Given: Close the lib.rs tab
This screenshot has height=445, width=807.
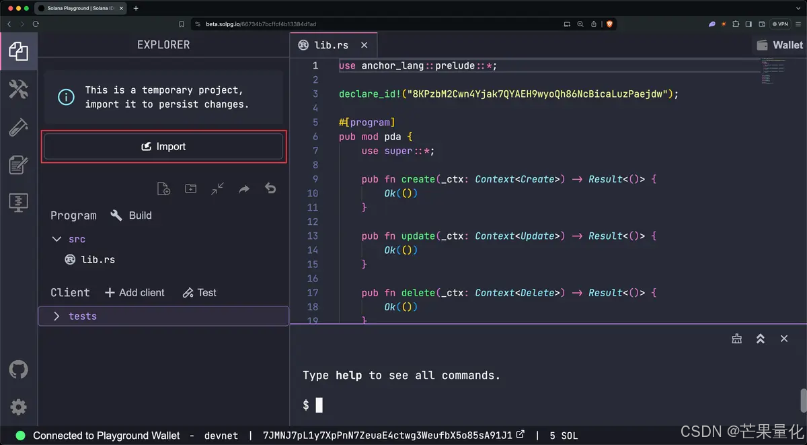Looking at the screenshot, I should pyautogui.click(x=364, y=45).
